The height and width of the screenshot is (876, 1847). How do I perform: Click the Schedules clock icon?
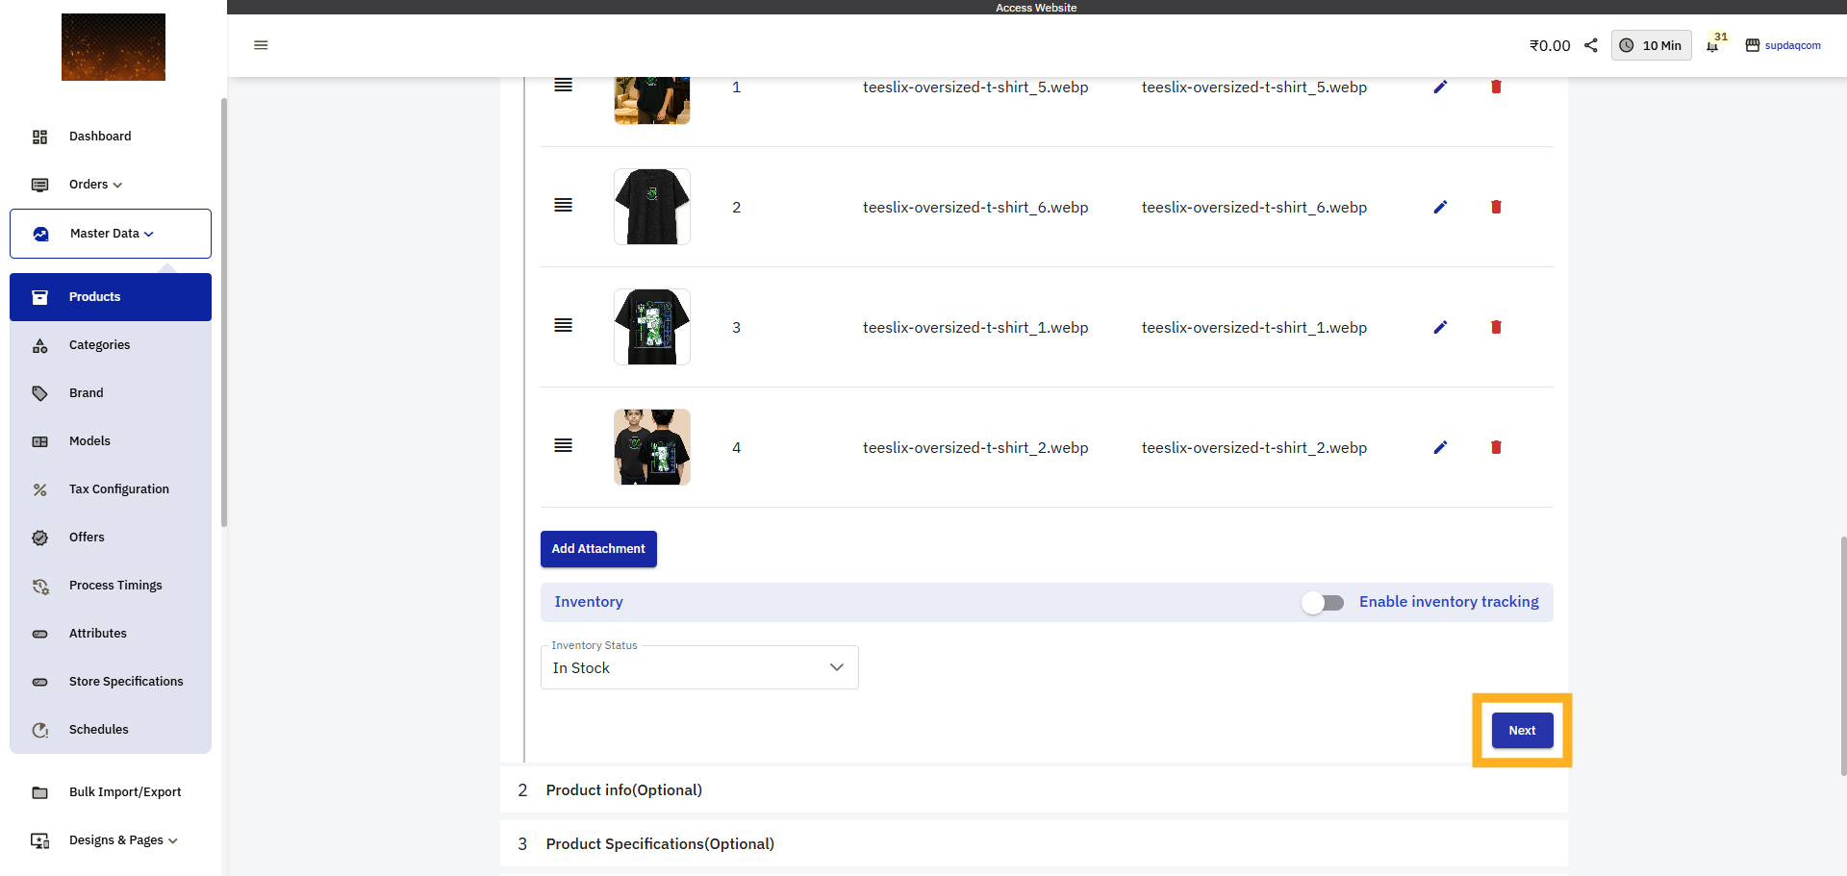click(39, 730)
